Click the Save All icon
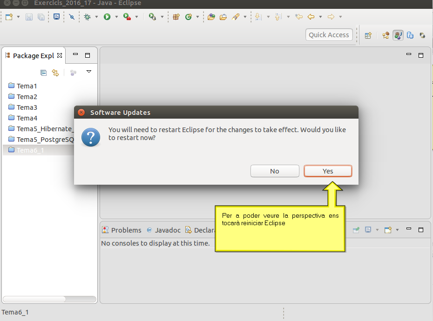 pos(41,17)
